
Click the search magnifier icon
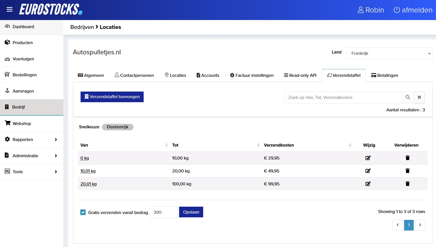click(x=408, y=97)
